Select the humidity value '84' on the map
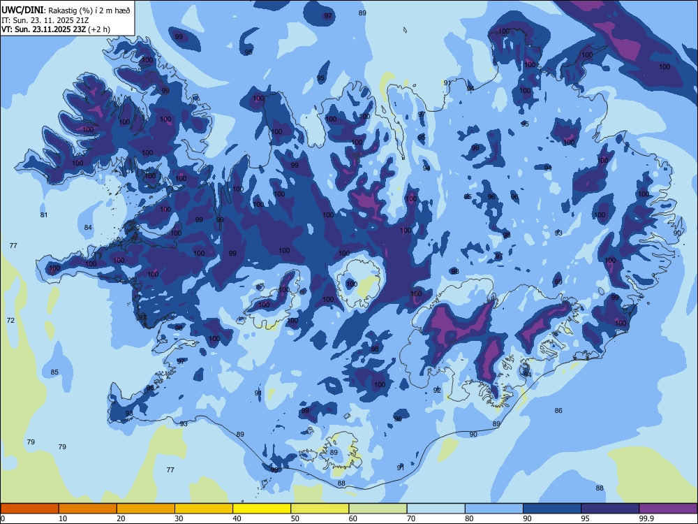This screenshot has height=524, width=698. tap(88, 228)
